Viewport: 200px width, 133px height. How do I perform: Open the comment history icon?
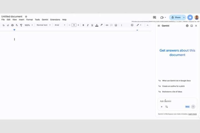154,17
